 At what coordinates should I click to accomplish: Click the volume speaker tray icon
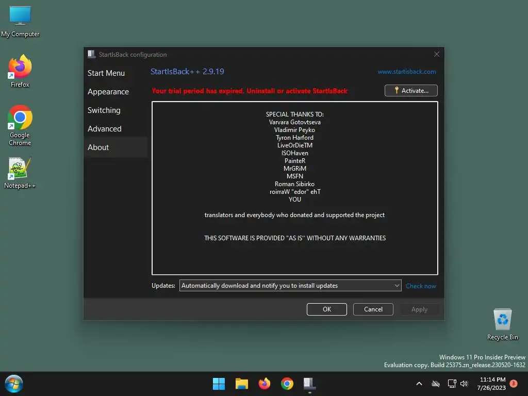pyautogui.click(x=464, y=384)
